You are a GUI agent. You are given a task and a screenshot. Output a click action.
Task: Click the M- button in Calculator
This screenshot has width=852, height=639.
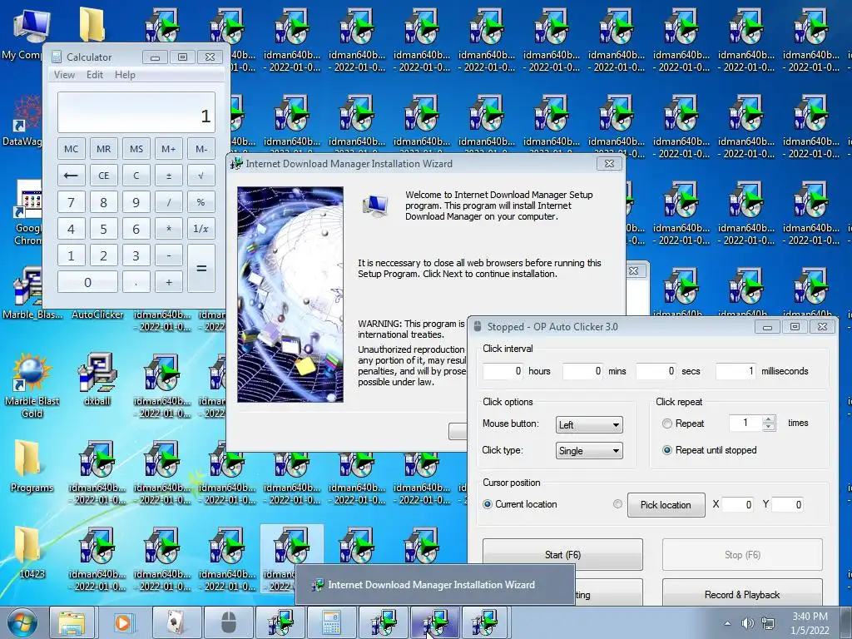201,149
